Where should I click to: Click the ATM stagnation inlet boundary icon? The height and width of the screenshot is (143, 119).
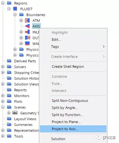pyautogui.click(x=27, y=20)
